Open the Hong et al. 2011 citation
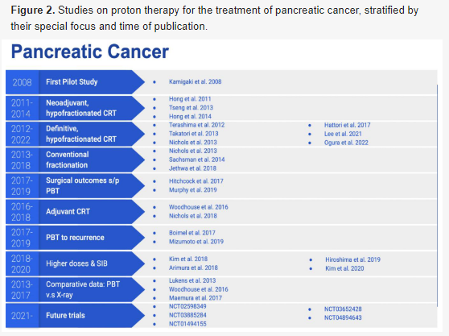 [190, 99]
